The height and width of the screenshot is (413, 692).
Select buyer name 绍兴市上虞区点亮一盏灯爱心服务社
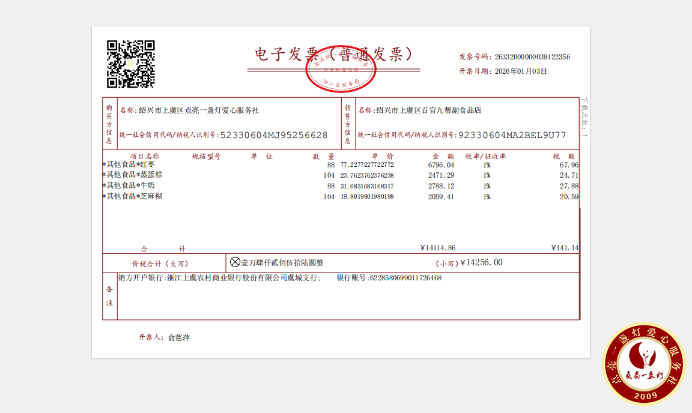[x=199, y=110]
